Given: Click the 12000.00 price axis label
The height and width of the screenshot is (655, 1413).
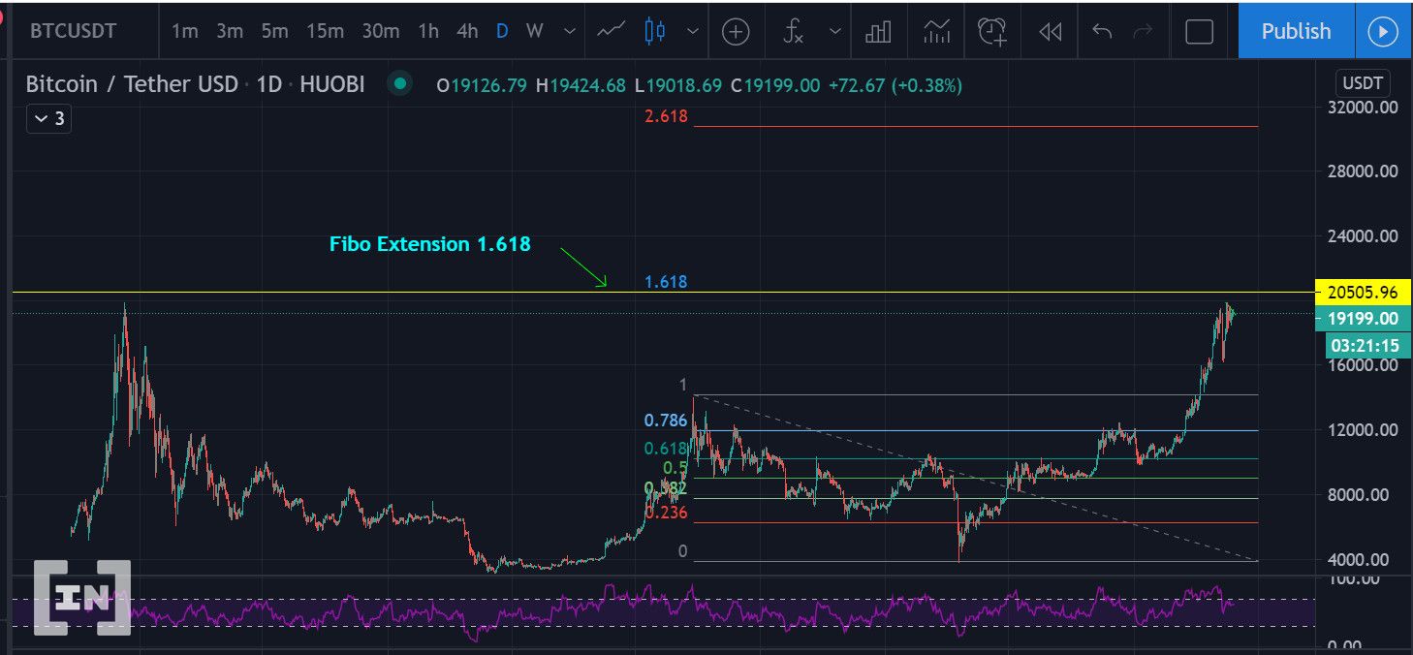Looking at the screenshot, I should (x=1363, y=430).
